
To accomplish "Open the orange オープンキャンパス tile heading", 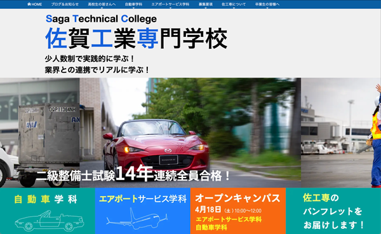I will coord(237,198).
